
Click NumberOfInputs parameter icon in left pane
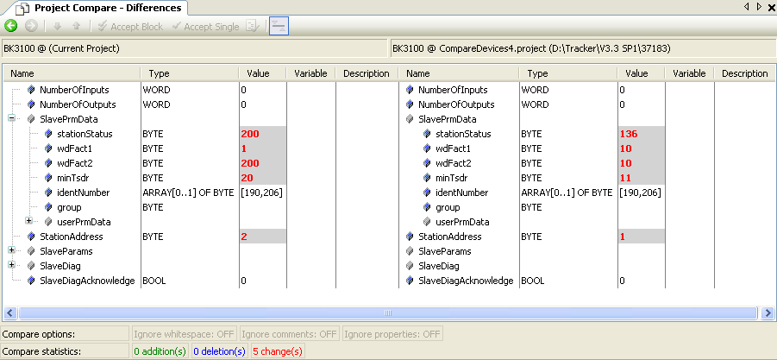click(x=31, y=90)
